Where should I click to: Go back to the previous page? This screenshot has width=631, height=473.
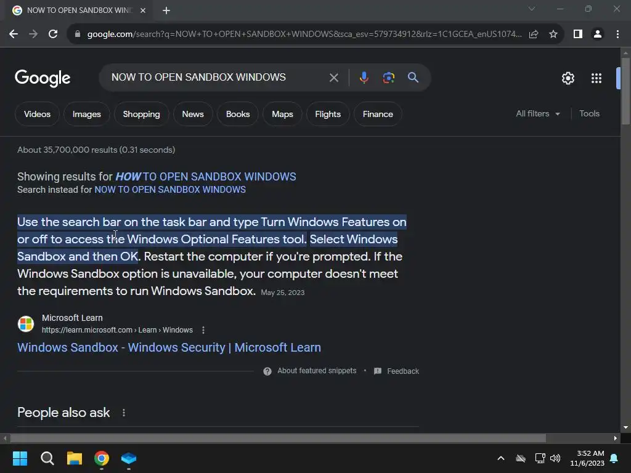pos(14,34)
